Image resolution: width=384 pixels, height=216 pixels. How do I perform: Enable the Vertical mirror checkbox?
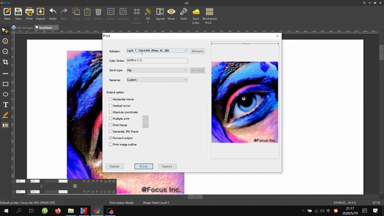click(x=110, y=106)
